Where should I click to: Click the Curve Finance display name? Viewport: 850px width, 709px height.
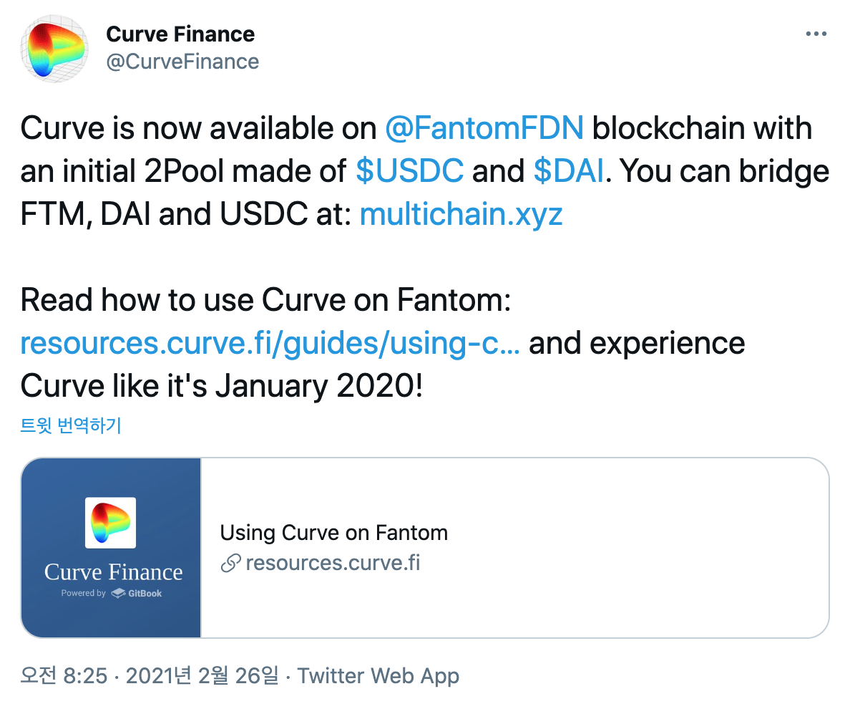pyautogui.click(x=180, y=34)
